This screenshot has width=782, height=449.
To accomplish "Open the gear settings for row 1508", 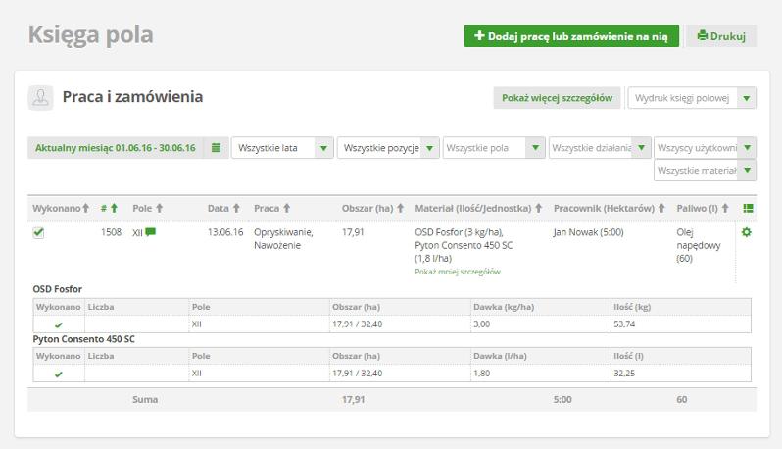I will click(746, 232).
